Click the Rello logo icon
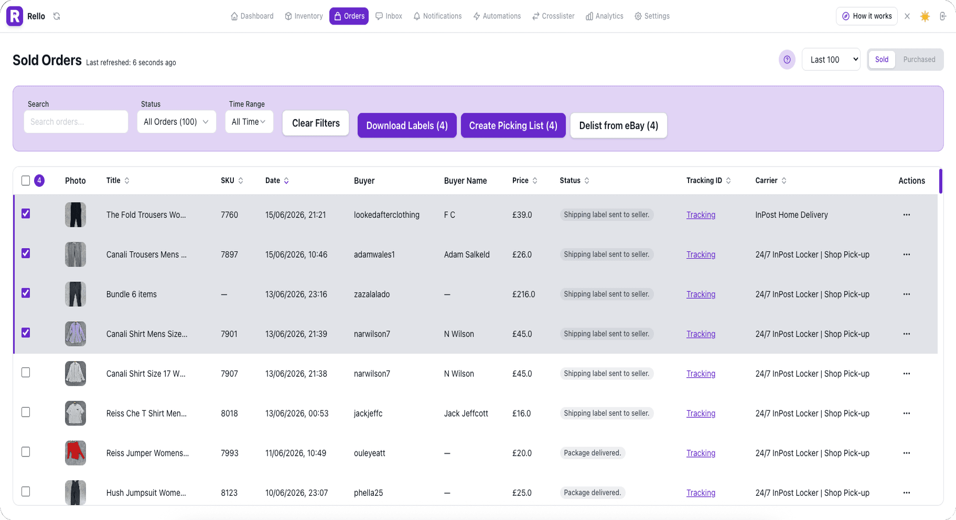 point(15,16)
